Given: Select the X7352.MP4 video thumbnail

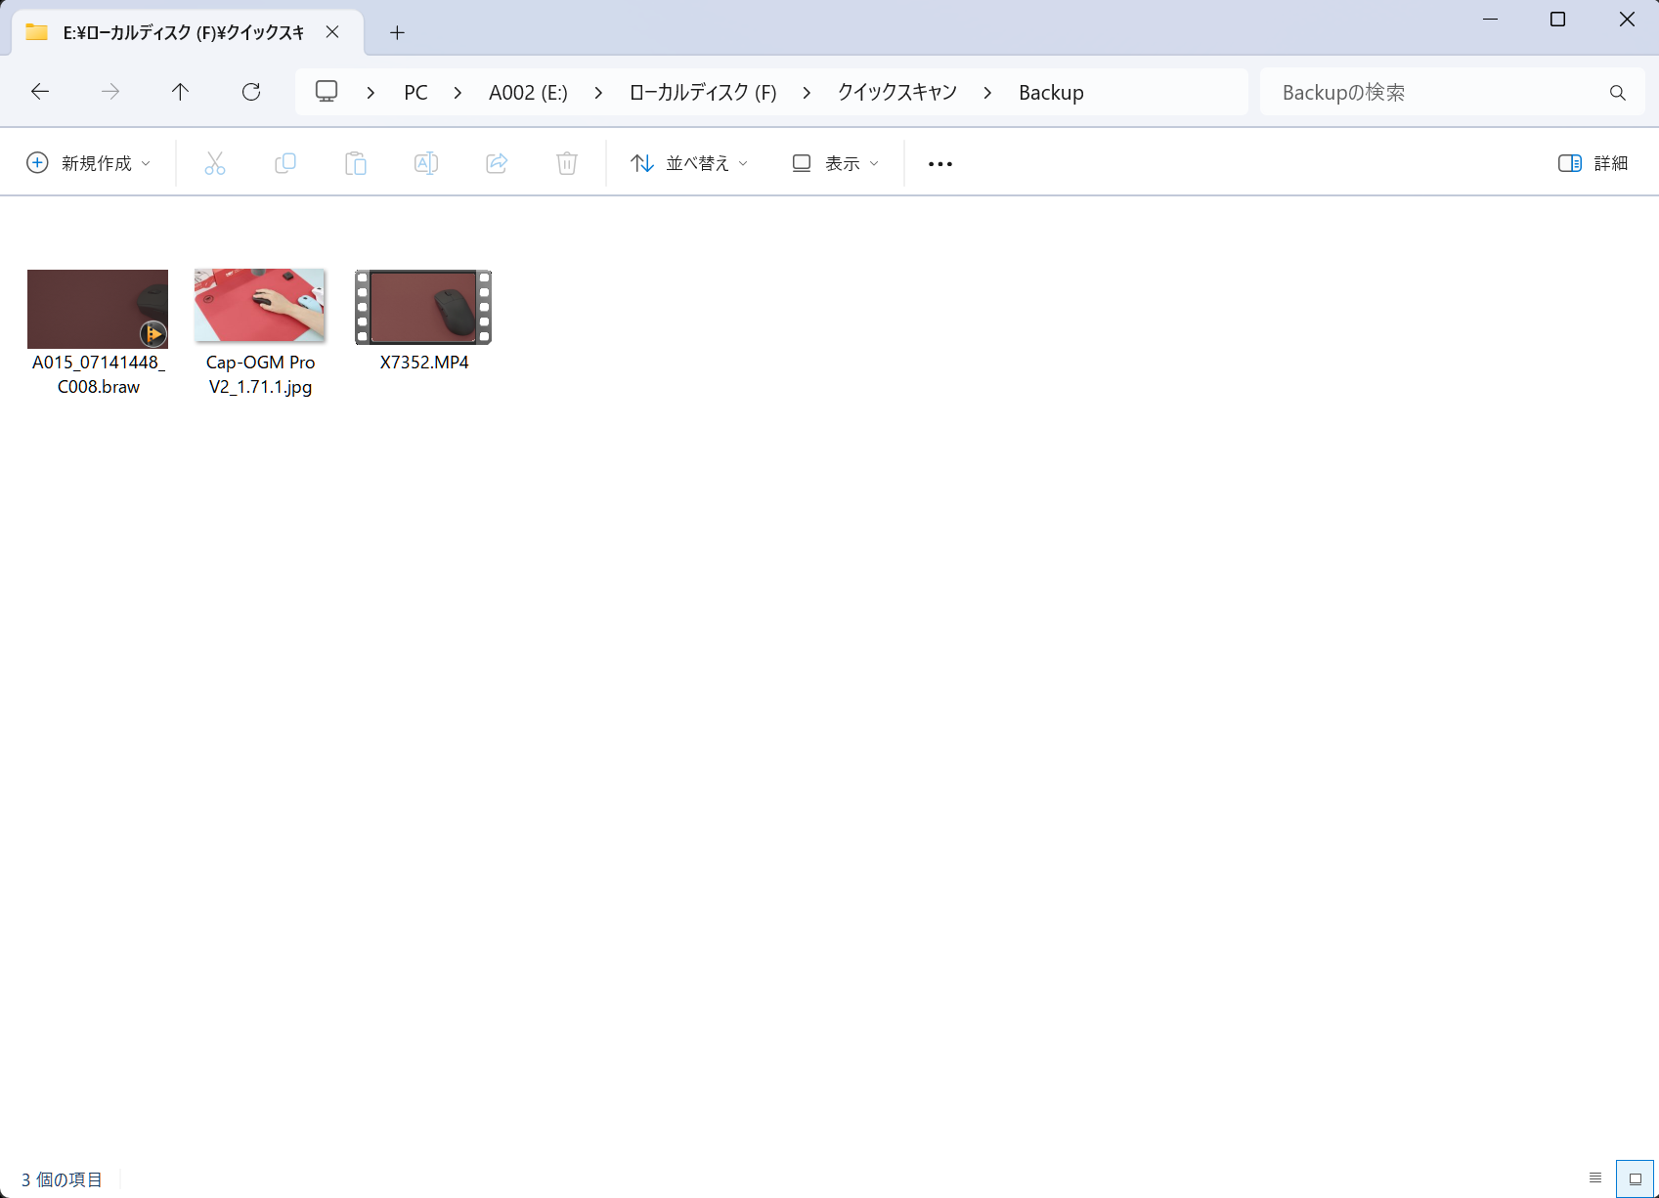Looking at the screenshot, I should tap(423, 308).
